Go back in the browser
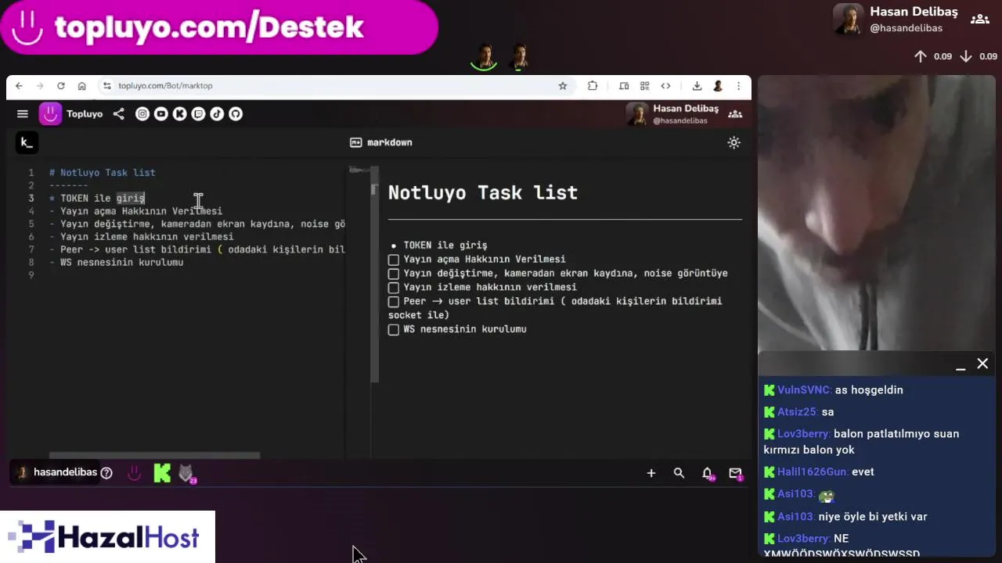Image resolution: width=1002 pixels, height=563 pixels. (x=19, y=86)
